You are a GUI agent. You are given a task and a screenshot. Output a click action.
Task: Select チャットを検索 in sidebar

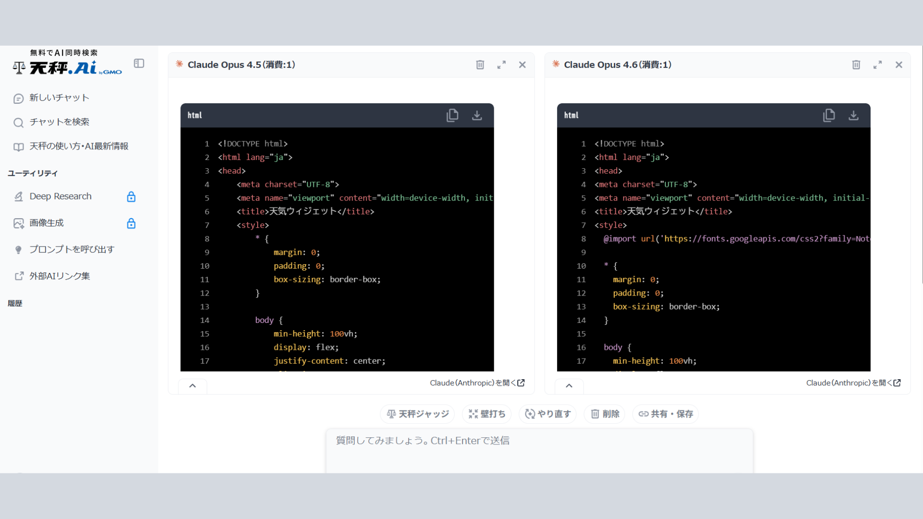coord(59,122)
